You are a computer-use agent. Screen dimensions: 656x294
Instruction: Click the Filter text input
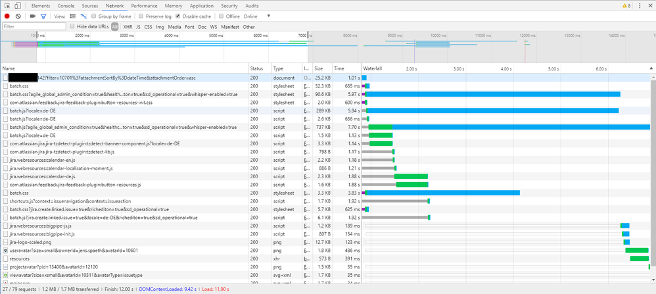(x=34, y=27)
